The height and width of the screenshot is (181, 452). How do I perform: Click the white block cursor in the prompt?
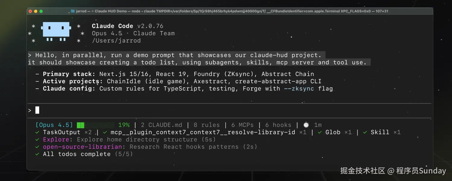tap(37, 110)
